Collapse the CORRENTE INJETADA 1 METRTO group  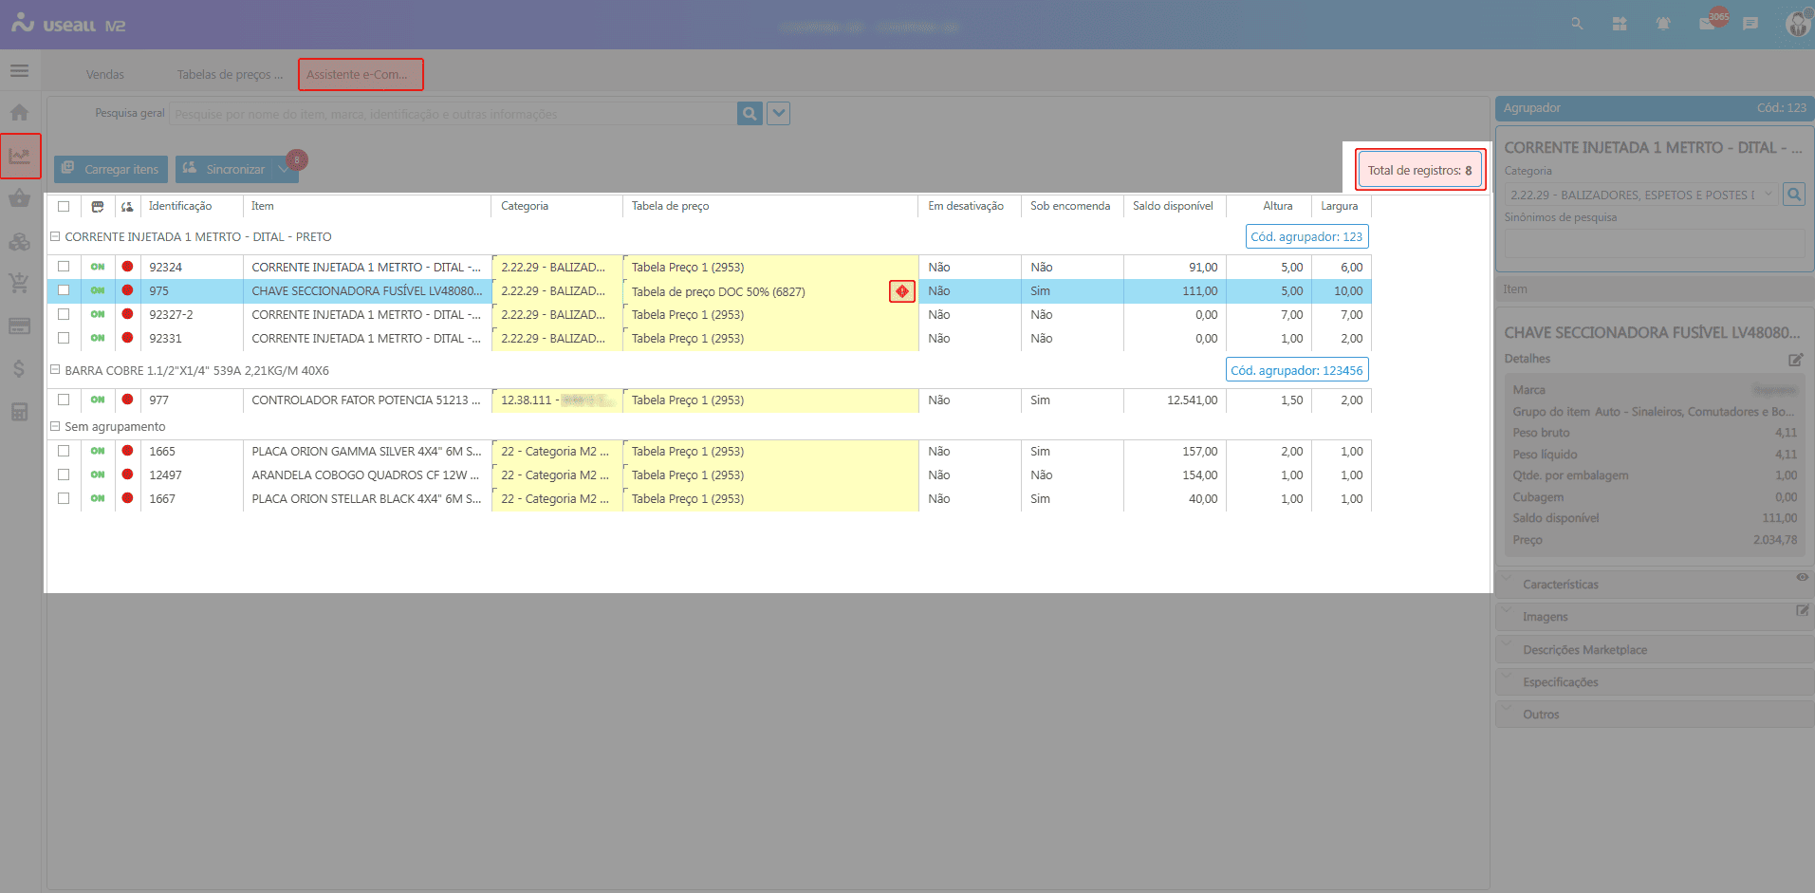coord(55,236)
